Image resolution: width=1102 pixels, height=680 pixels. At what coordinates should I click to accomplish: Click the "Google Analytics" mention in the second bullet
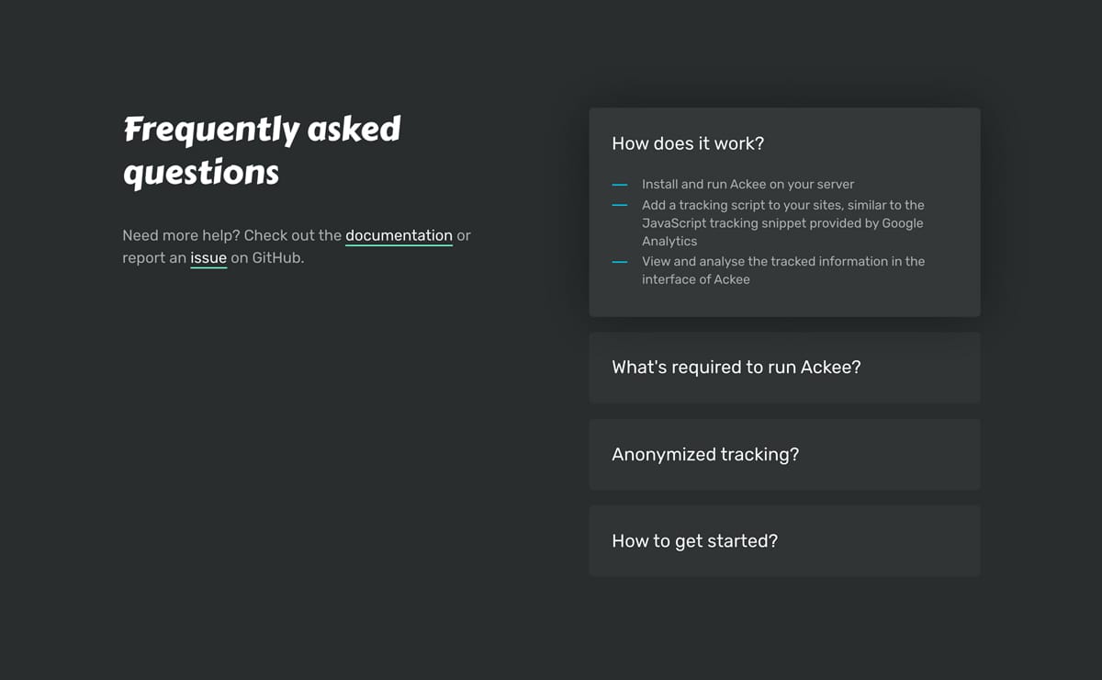904,222
